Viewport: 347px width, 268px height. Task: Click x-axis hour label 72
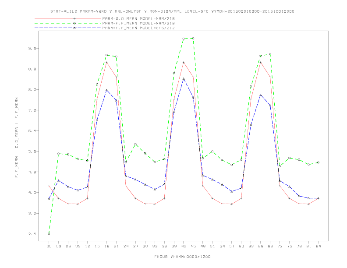tap(280, 246)
